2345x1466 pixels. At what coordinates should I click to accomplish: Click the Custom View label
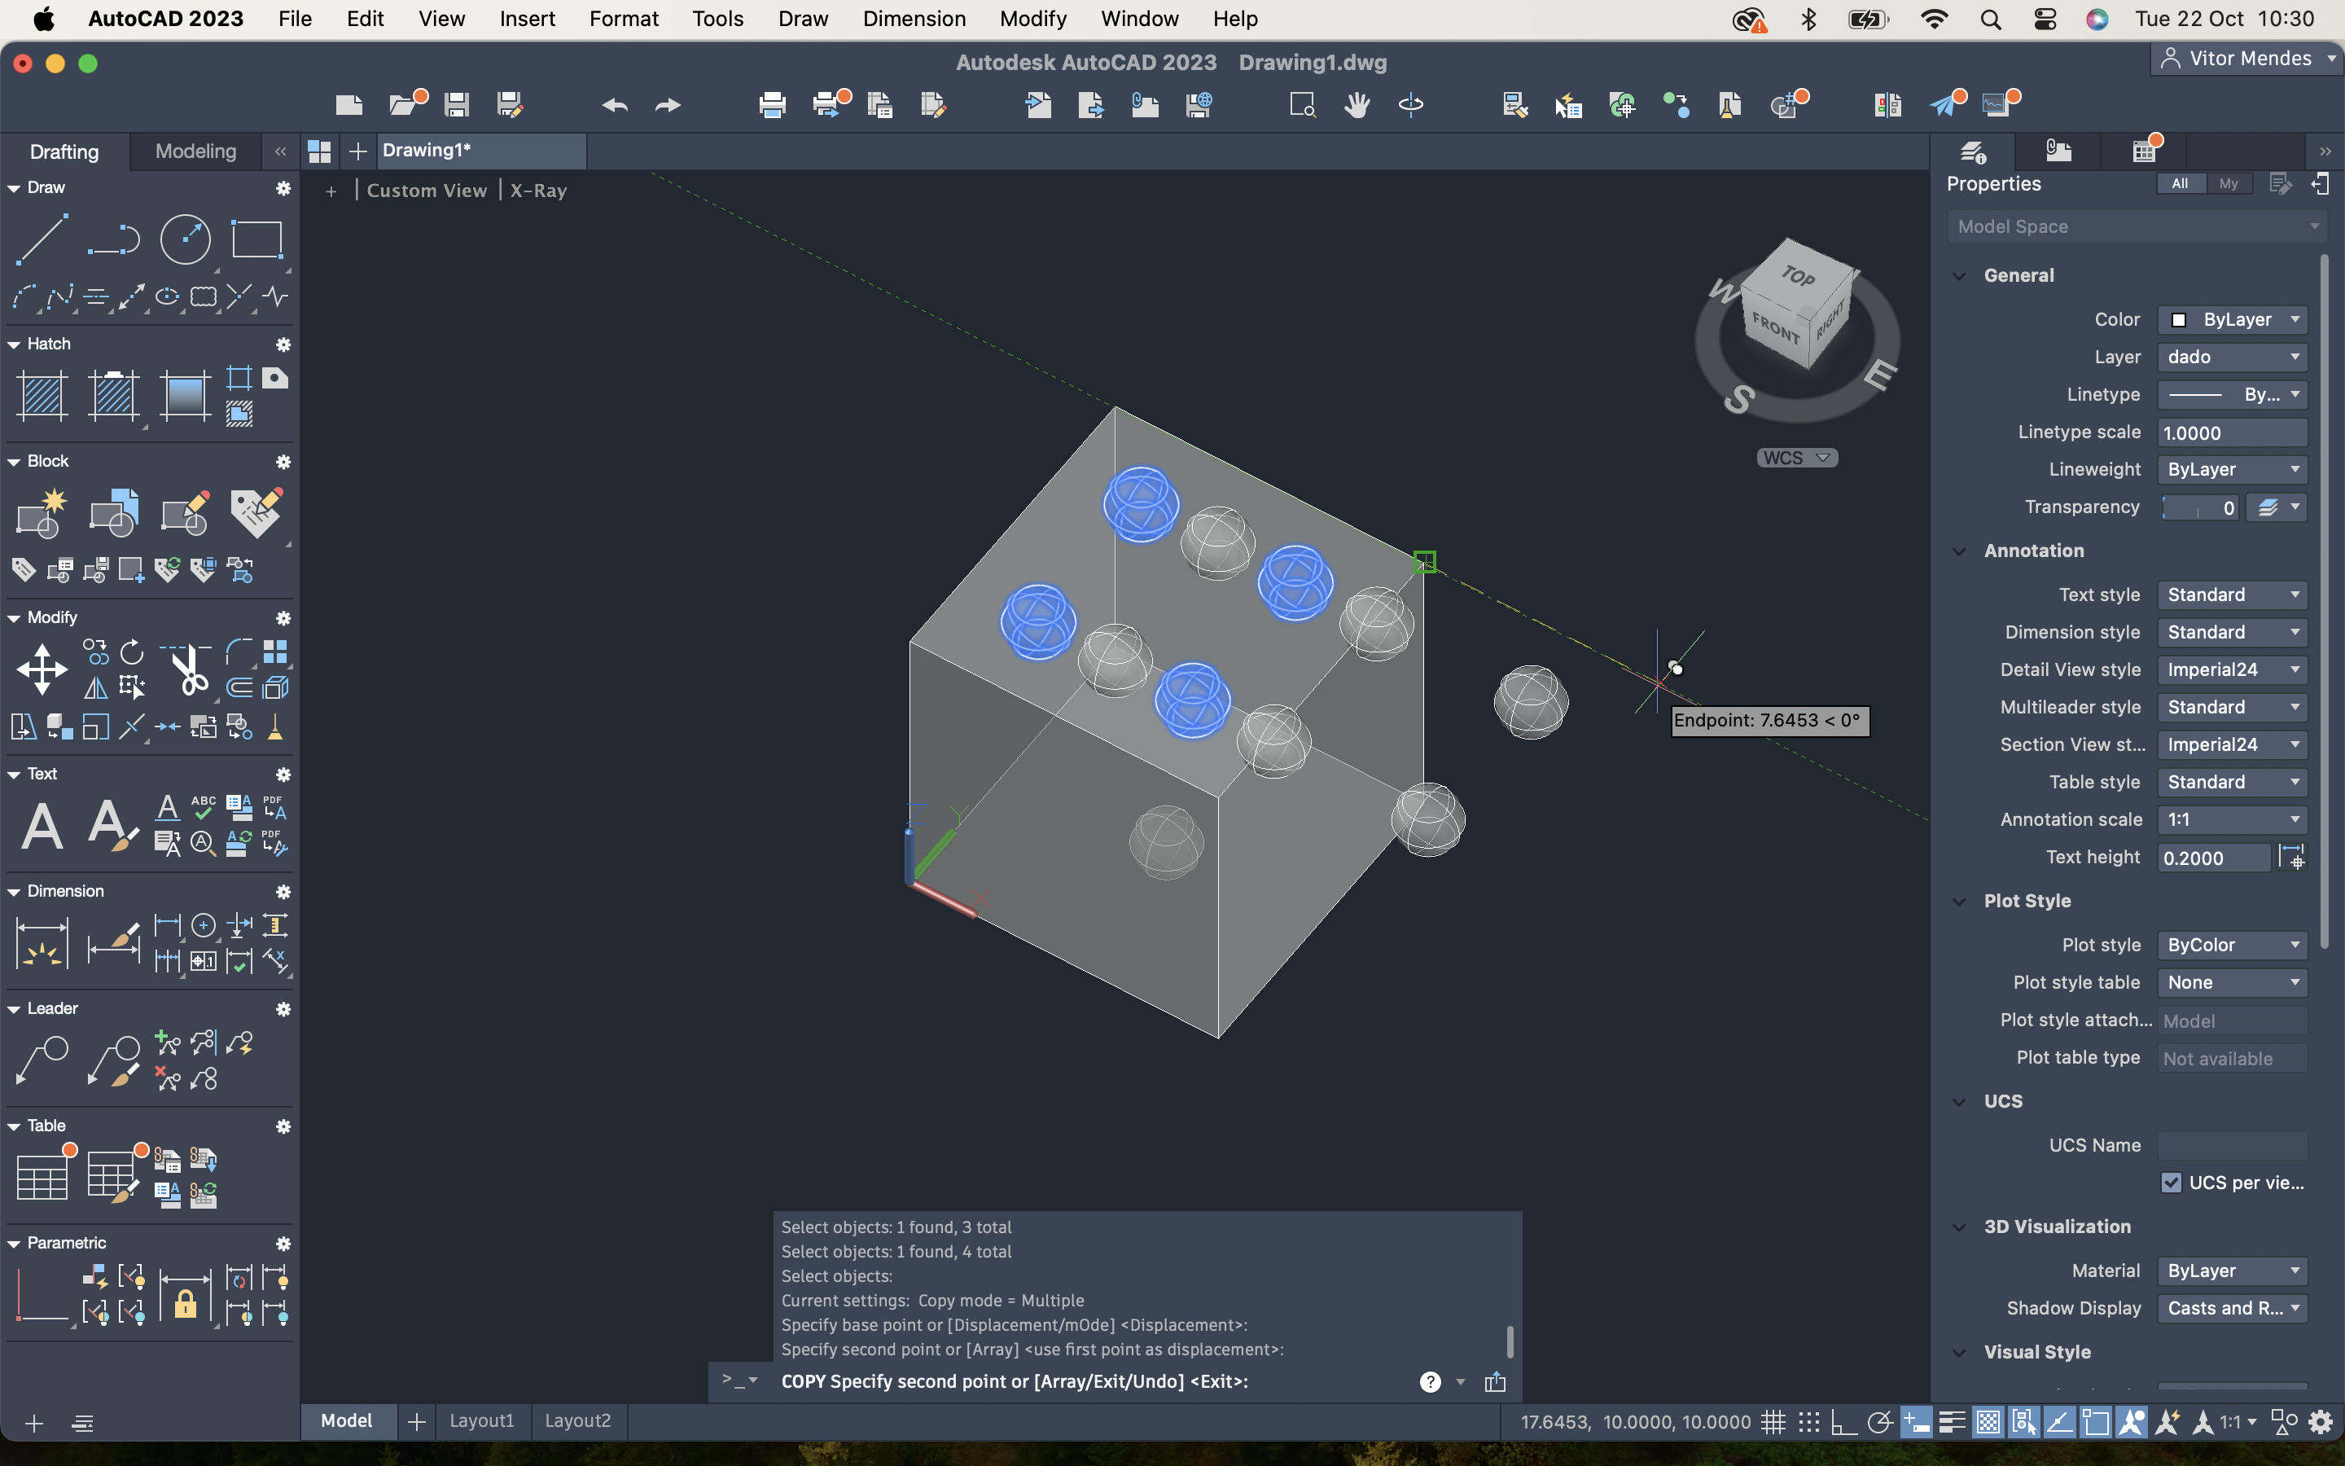pos(427,191)
